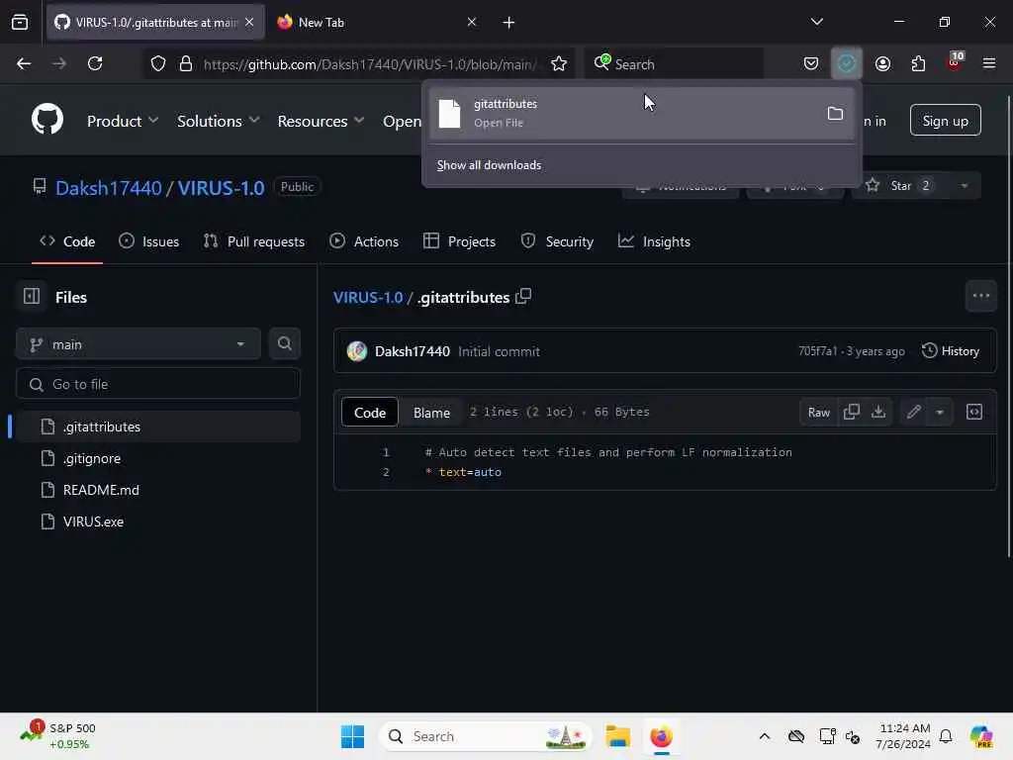
Task: Reload the current GitHub page
Action: coord(95,63)
